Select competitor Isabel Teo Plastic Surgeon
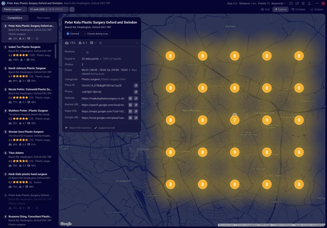The width and height of the screenshot is (327, 228). tap(29, 53)
